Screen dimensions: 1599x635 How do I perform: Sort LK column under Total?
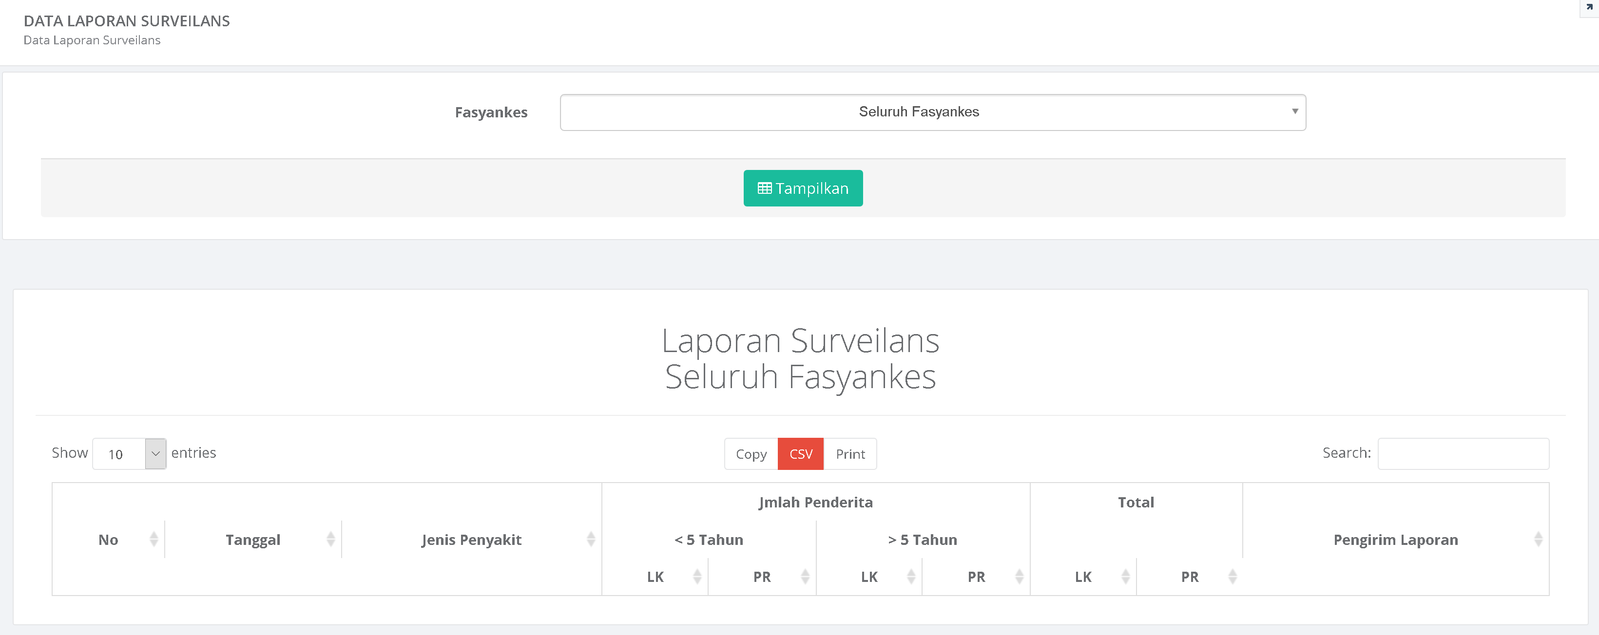pyautogui.click(x=1125, y=577)
